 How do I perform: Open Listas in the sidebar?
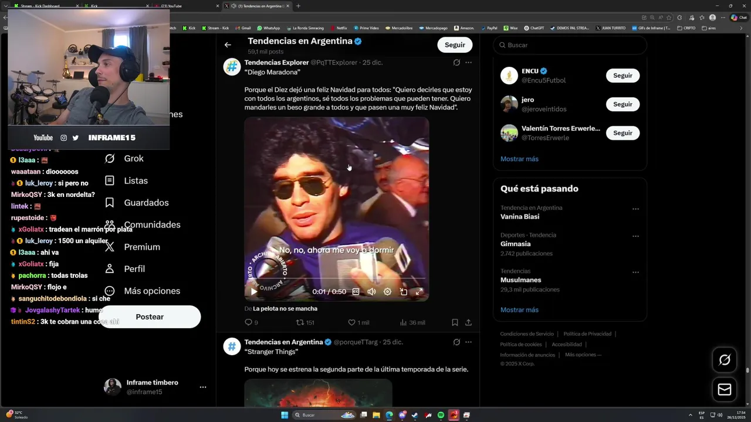(126, 181)
